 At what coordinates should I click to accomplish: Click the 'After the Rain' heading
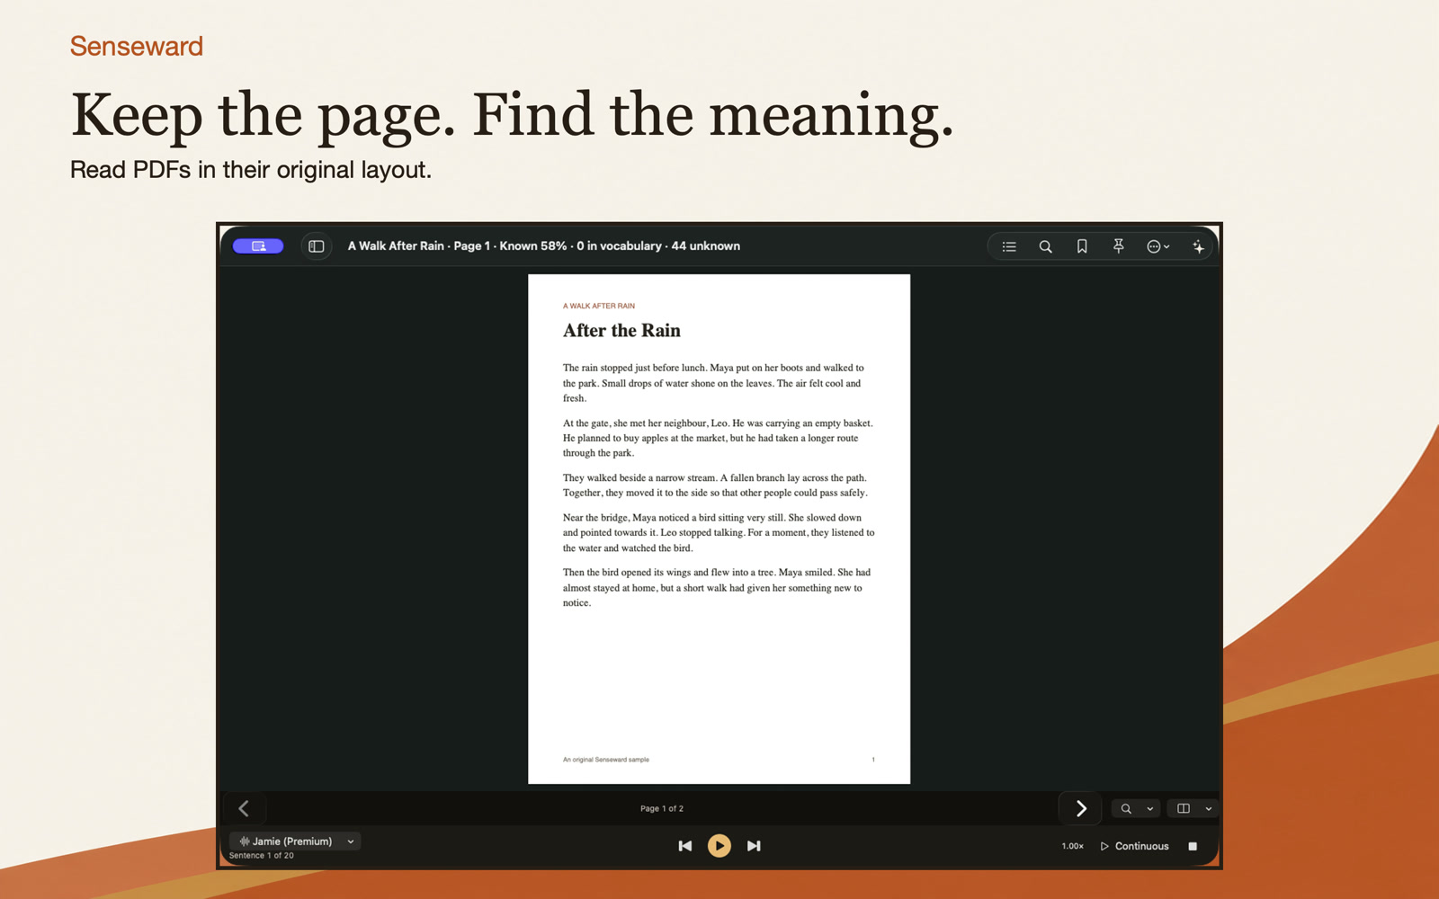621,331
